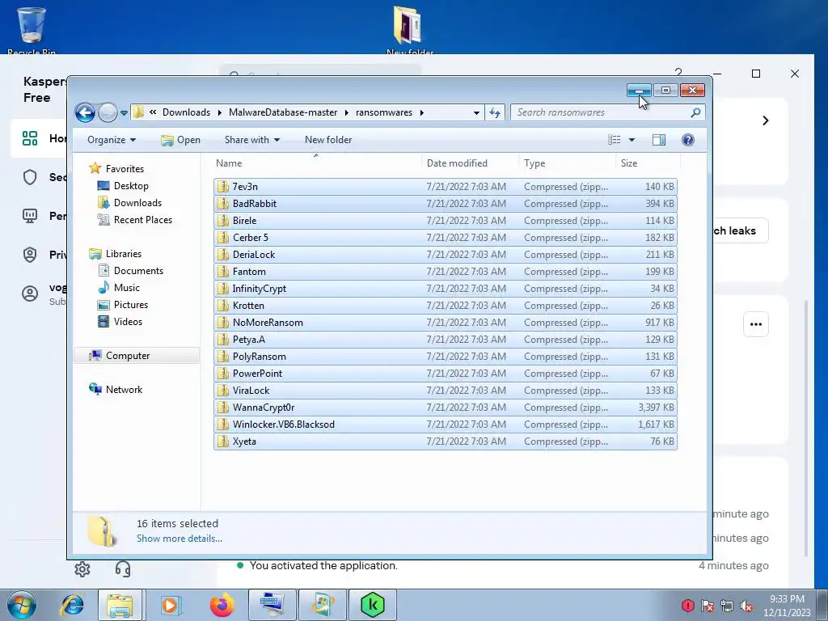Click the three-dots button in Kaspersky window
Image resolution: width=828 pixels, height=621 pixels.
pos(756,324)
